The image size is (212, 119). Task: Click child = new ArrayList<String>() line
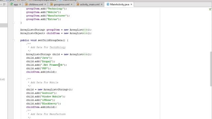click(49, 90)
